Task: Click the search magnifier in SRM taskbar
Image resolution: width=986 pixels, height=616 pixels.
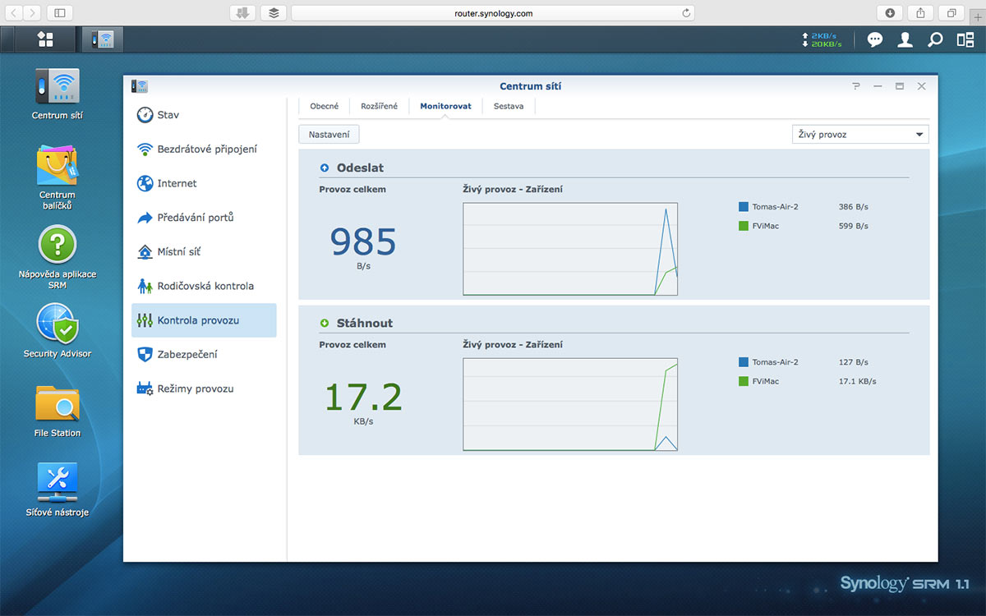Action: click(935, 39)
